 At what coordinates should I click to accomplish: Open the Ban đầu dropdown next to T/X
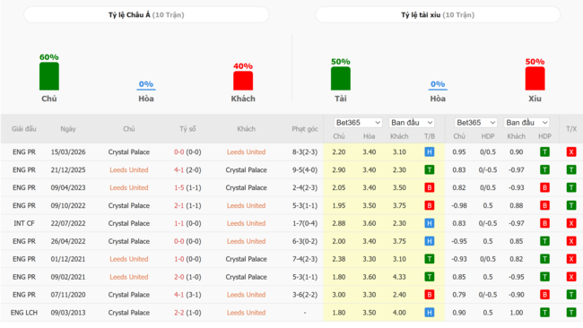click(526, 123)
